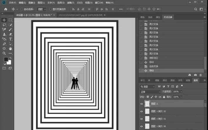Open the 文件(F) menu
The width and height of the screenshot is (208, 130).
(x=12, y=3)
